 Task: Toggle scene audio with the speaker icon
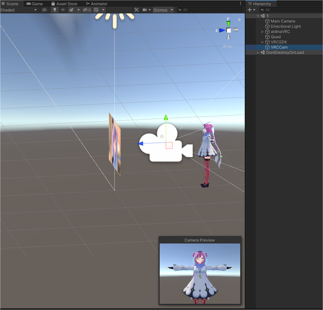(63, 10)
